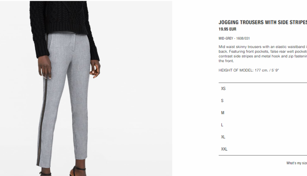Open the What's my size guide link
This screenshot has width=307, height=176.
[x=296, y=163]
